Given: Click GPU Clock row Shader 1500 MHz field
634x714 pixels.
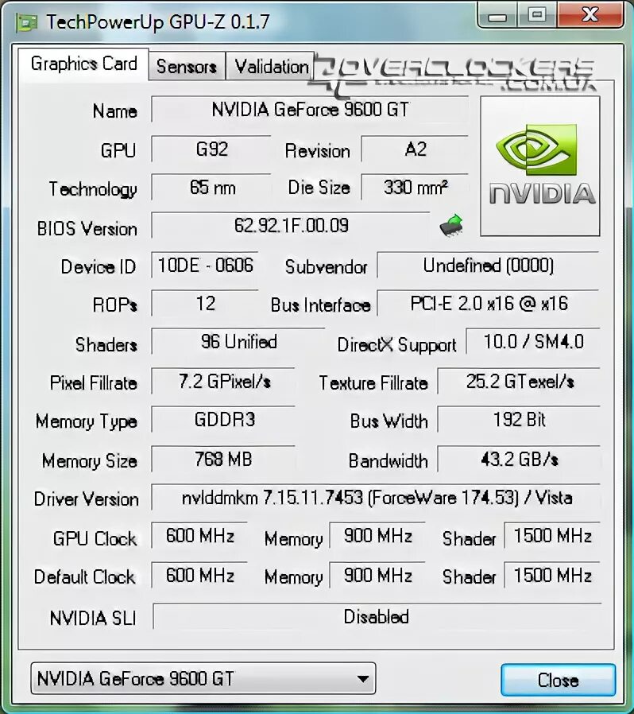Looking at the screenshot, I should (x=552, y=536).
